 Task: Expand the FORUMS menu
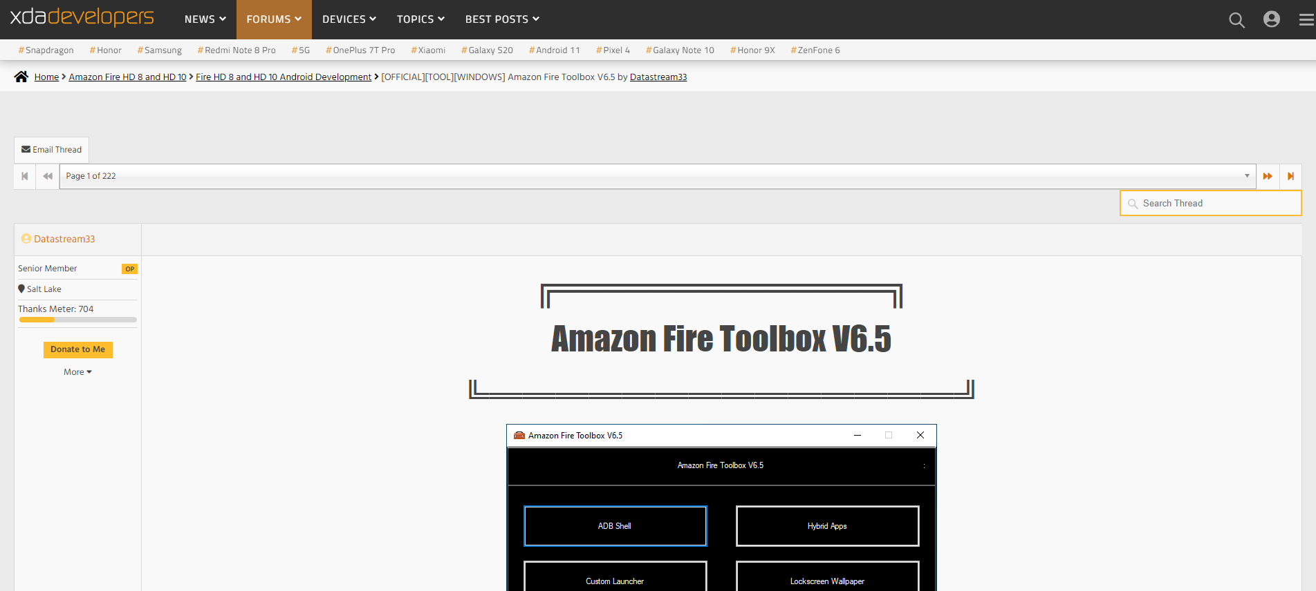pos(274,19)
